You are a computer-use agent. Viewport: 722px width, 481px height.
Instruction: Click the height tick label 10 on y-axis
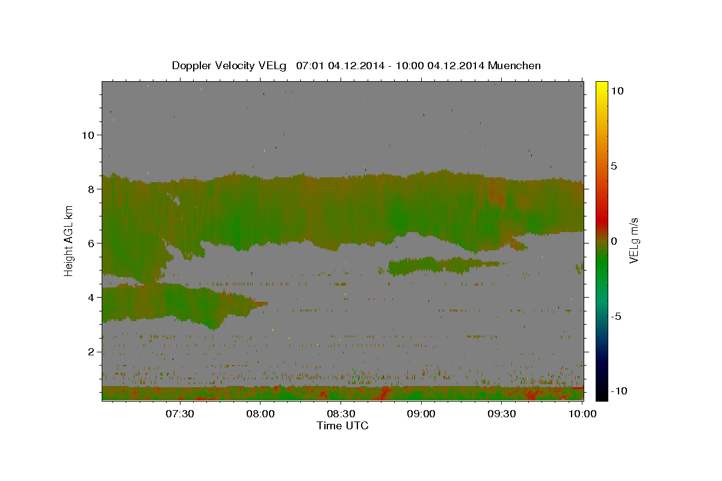[90, 135]
